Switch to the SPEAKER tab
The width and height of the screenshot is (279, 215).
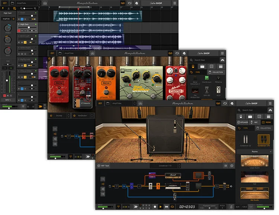click(243, 122)
